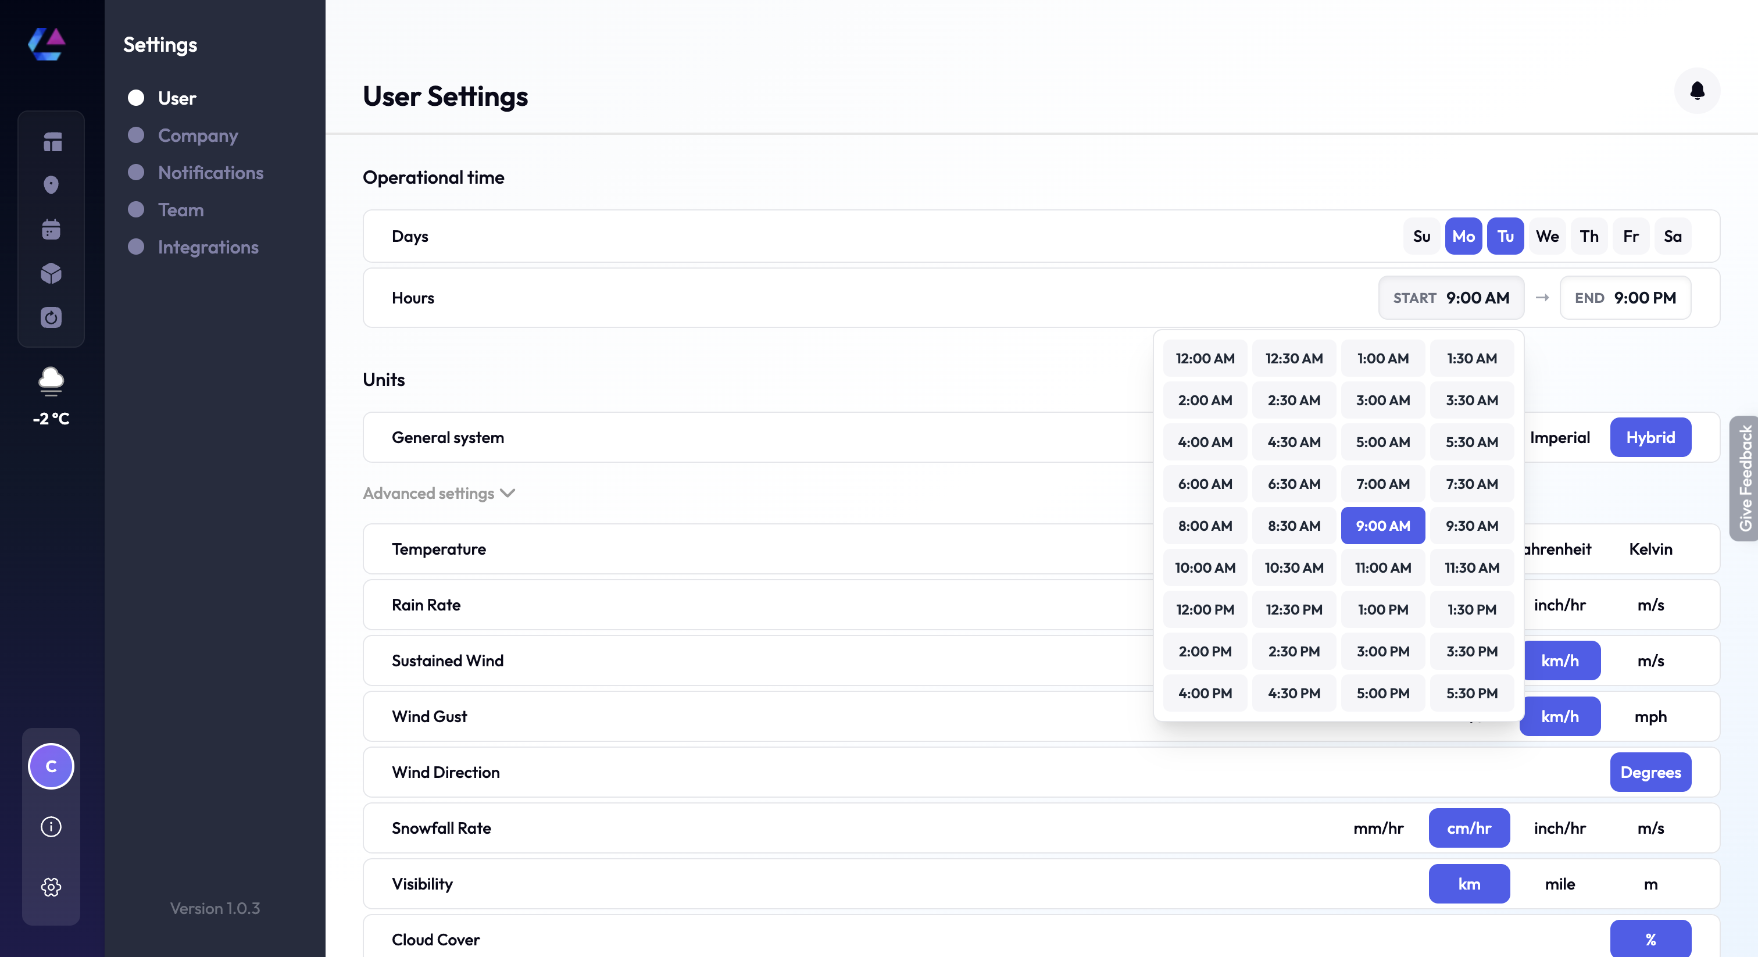Select the refresh timer icon in sidebar
1758x957 pixels.
(51, 317)
